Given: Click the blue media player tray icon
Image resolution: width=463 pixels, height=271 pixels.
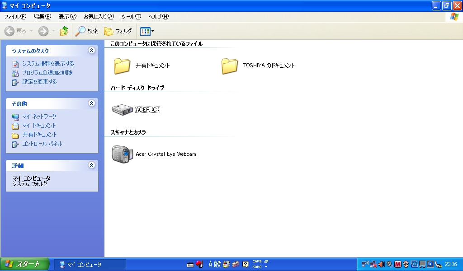Looking at the screenshot, I should coord(430,264).
